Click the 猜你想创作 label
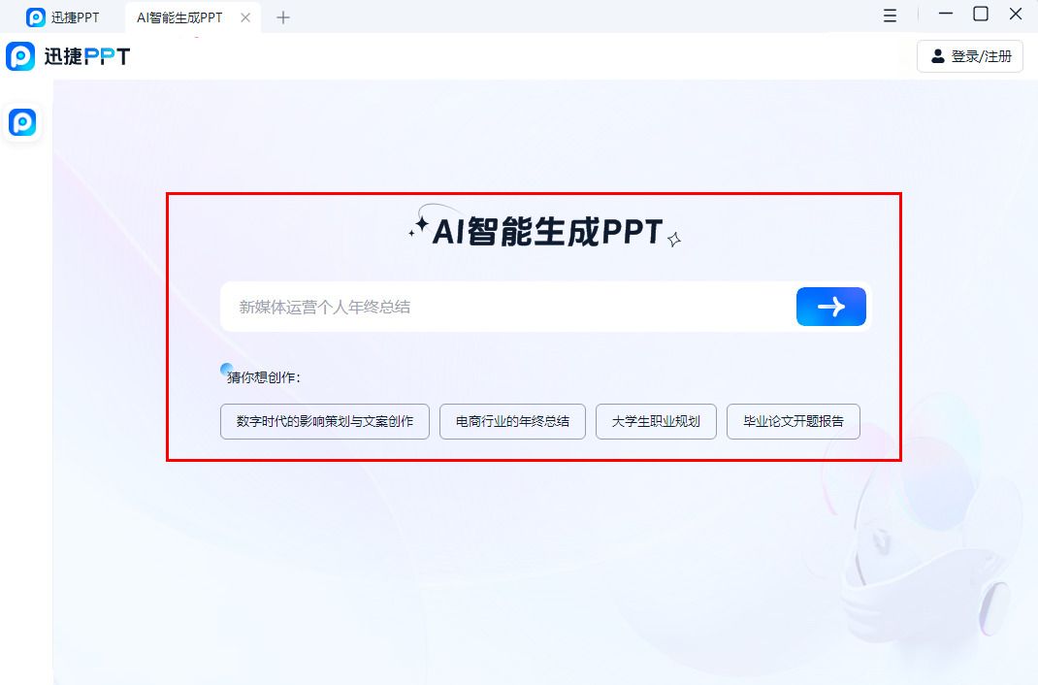 (x=264, y=377)
